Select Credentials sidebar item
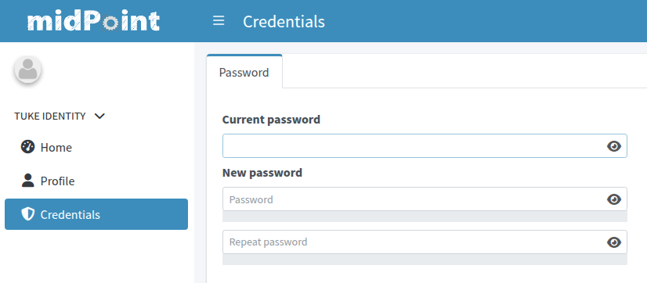 [96, 214]
